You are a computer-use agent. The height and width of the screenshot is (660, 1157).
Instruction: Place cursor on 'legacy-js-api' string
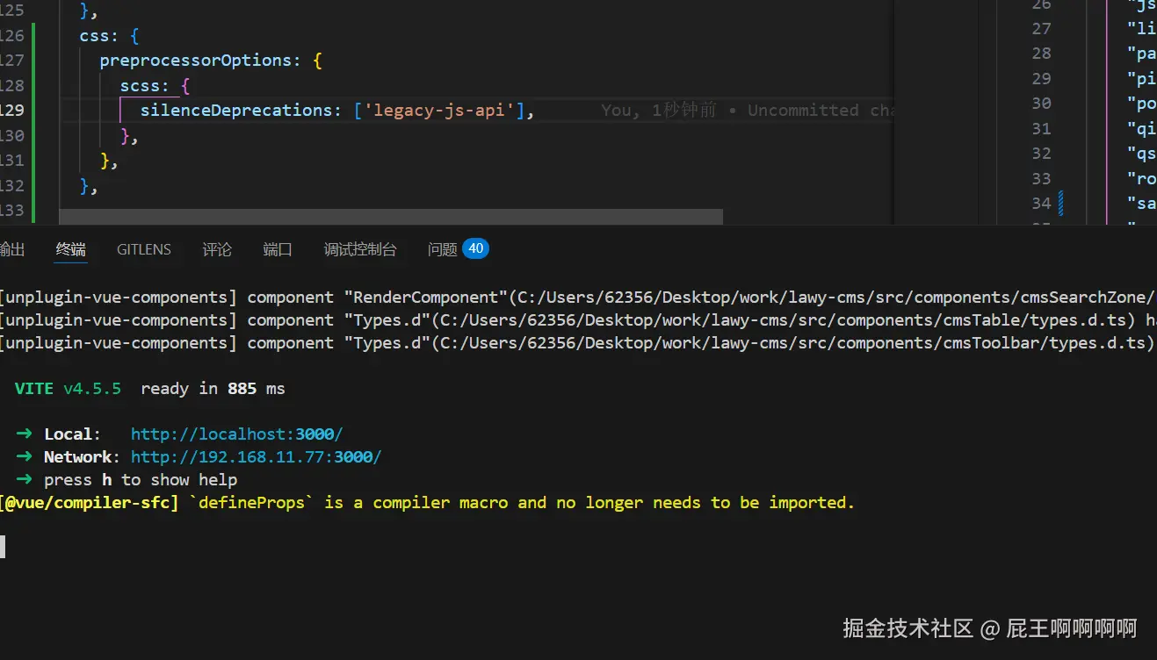444,111
